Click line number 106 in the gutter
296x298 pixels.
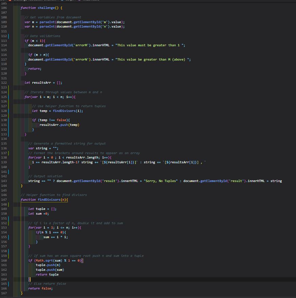(x=4, y=8)
